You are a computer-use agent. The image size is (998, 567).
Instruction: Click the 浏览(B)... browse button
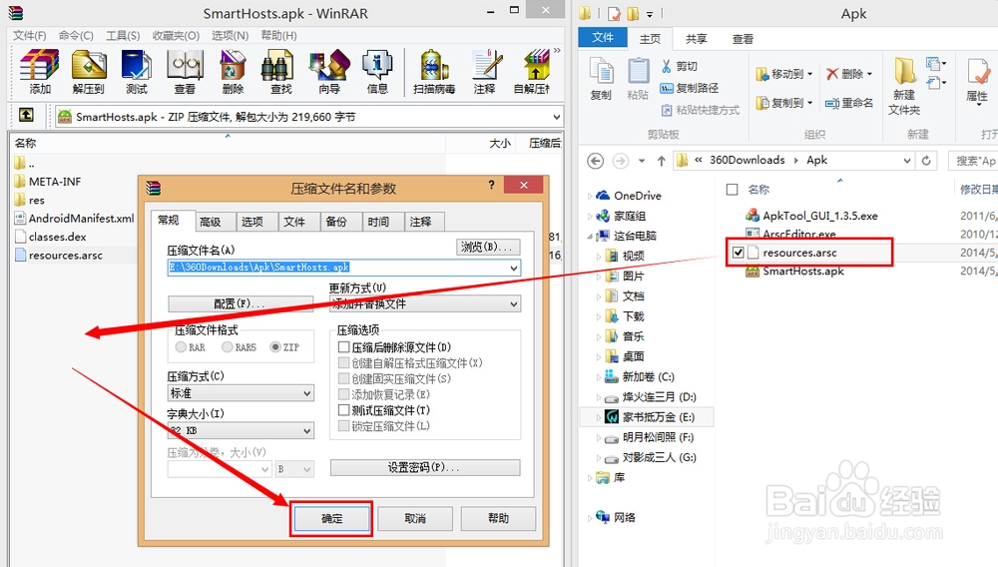coord(488,247)
